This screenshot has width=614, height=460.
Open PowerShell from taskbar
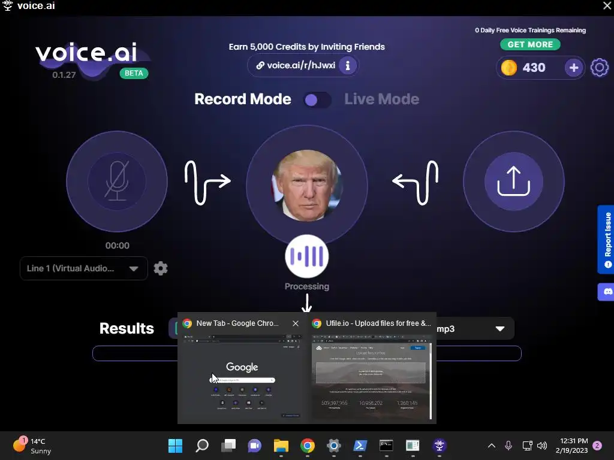coord(360,446)
